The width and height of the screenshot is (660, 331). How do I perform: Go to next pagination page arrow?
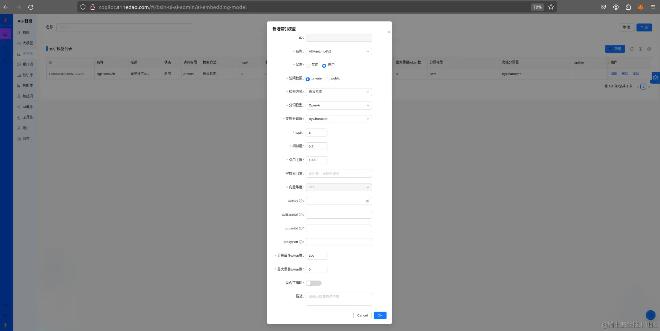tap(649, 87)
